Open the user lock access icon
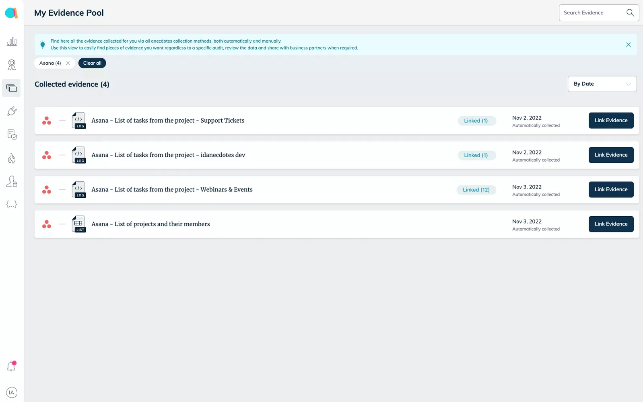The image size is (643, 402). tap(12, 182)
